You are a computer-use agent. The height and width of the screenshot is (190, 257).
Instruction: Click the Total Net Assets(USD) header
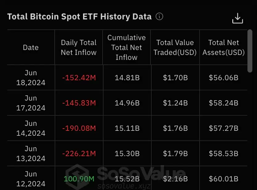coord(223,47)
